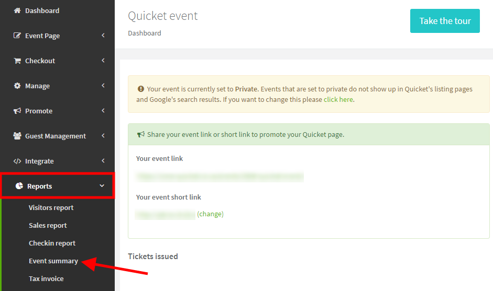Click the Event Page edit icon
The height and width of the screenshot is (291, 493).
[x=17, y=36]
